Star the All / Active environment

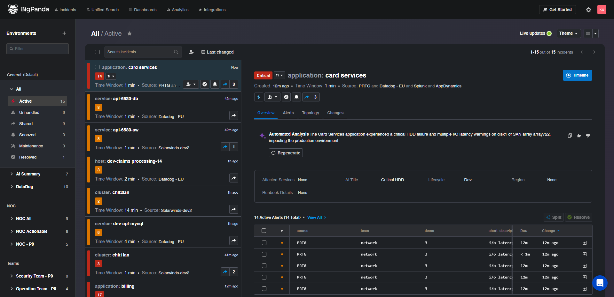[x=130, y=33]
